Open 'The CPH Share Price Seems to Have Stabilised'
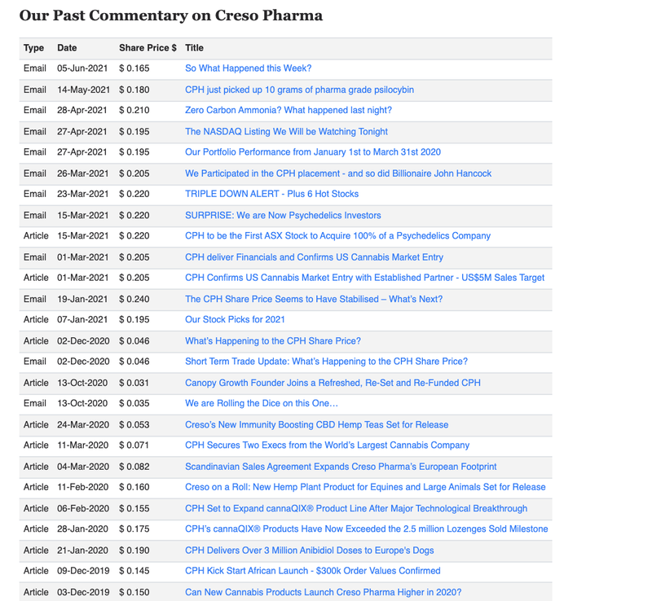Image resolution: width=652 pixels, height=601 pixels. click(x=314, y=300)
